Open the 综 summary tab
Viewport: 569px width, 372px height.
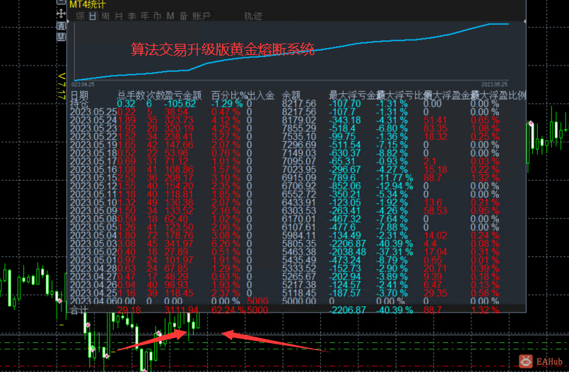point(80,16)
